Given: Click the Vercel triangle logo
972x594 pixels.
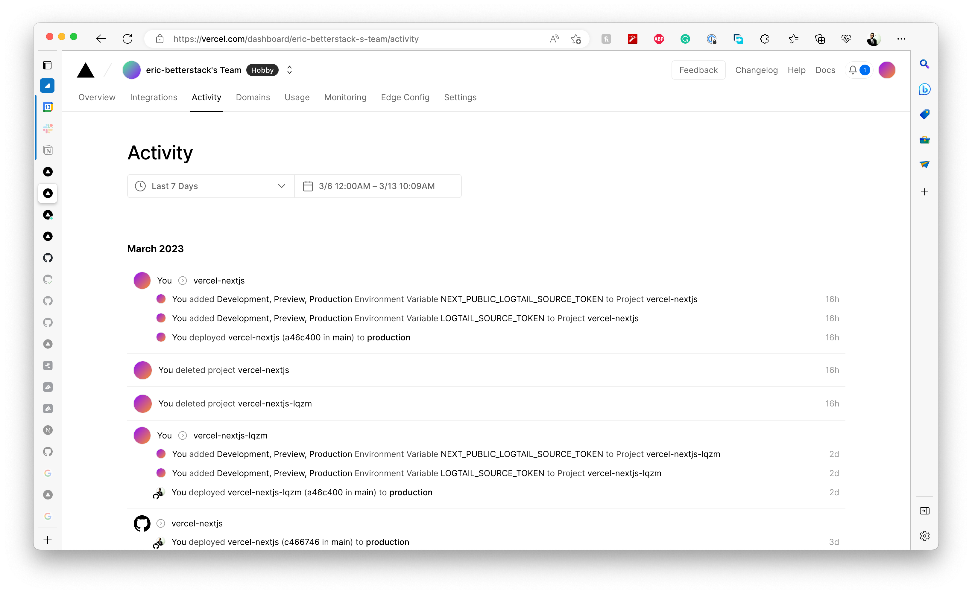Looking at the screenshot, I should pos(86,70).
